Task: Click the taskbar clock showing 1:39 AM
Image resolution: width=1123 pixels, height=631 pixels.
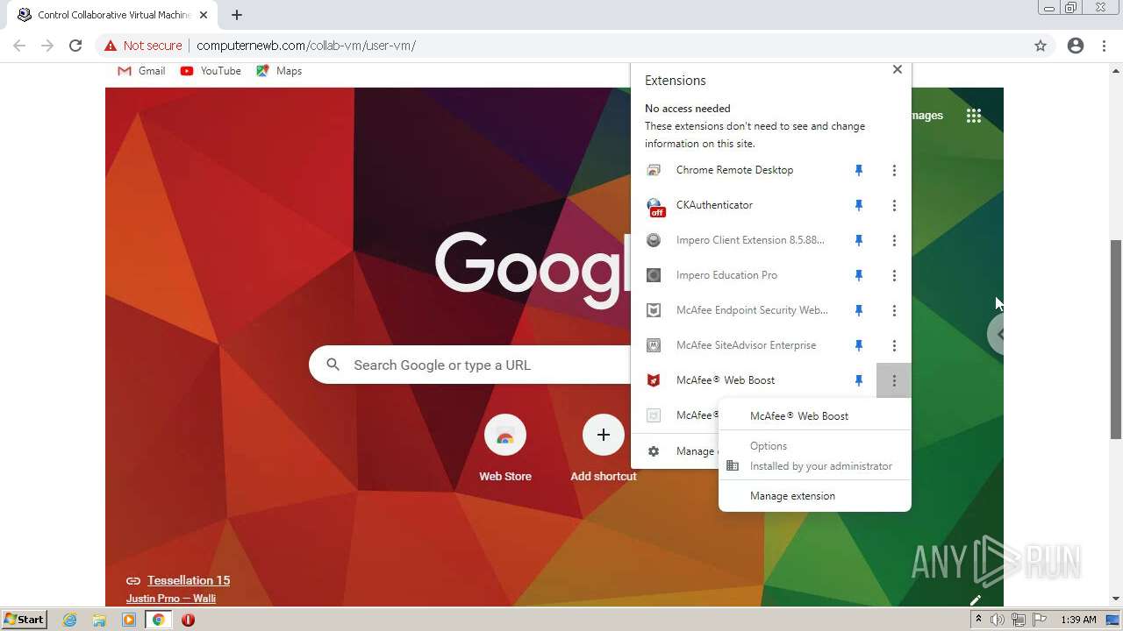Action: 1078,620
